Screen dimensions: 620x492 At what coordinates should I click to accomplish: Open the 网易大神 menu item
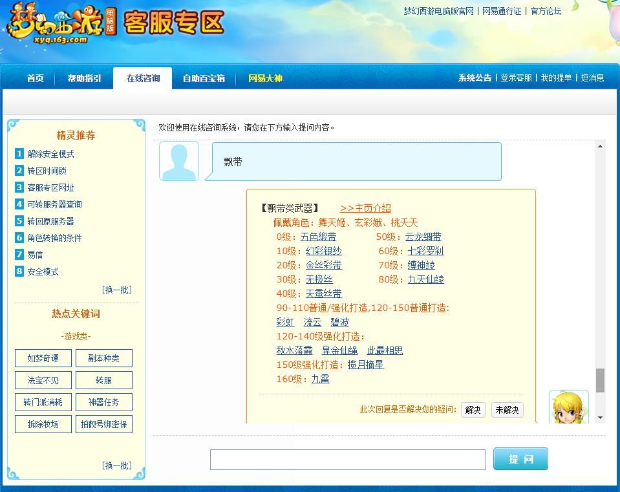click(264, 78)
